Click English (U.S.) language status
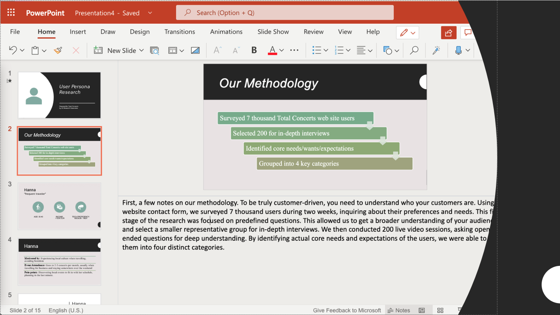560x315 pixels. 66,310
